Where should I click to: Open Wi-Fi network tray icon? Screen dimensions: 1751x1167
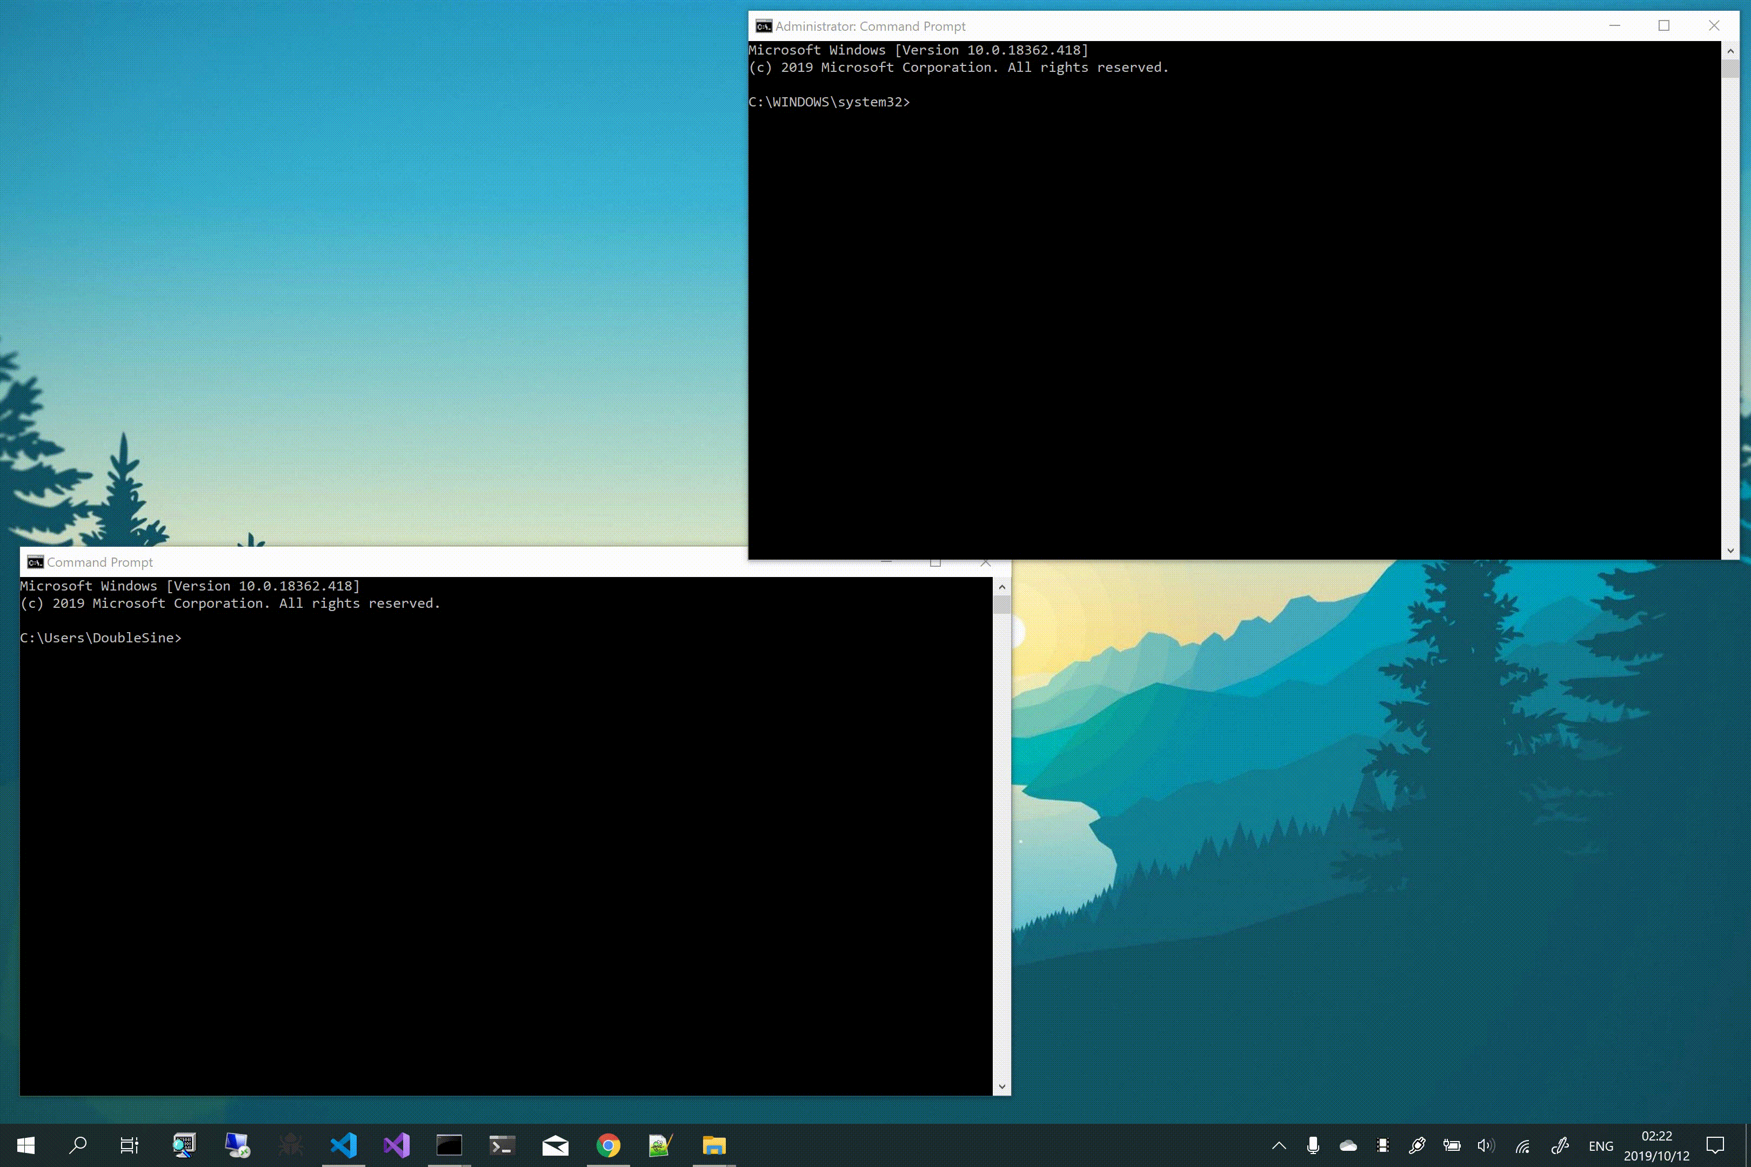tap(1522, 1145)
